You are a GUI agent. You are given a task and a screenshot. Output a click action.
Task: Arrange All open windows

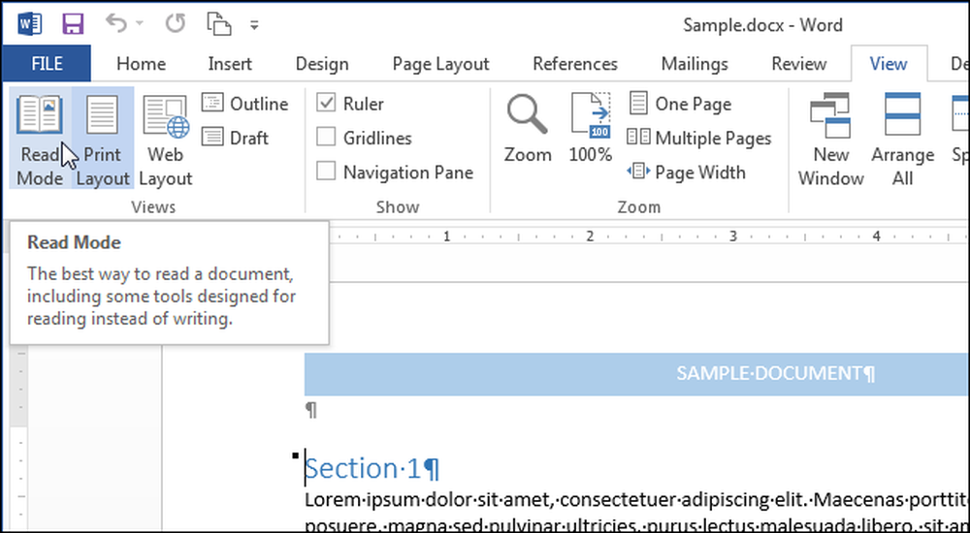(x=902, y=140)
